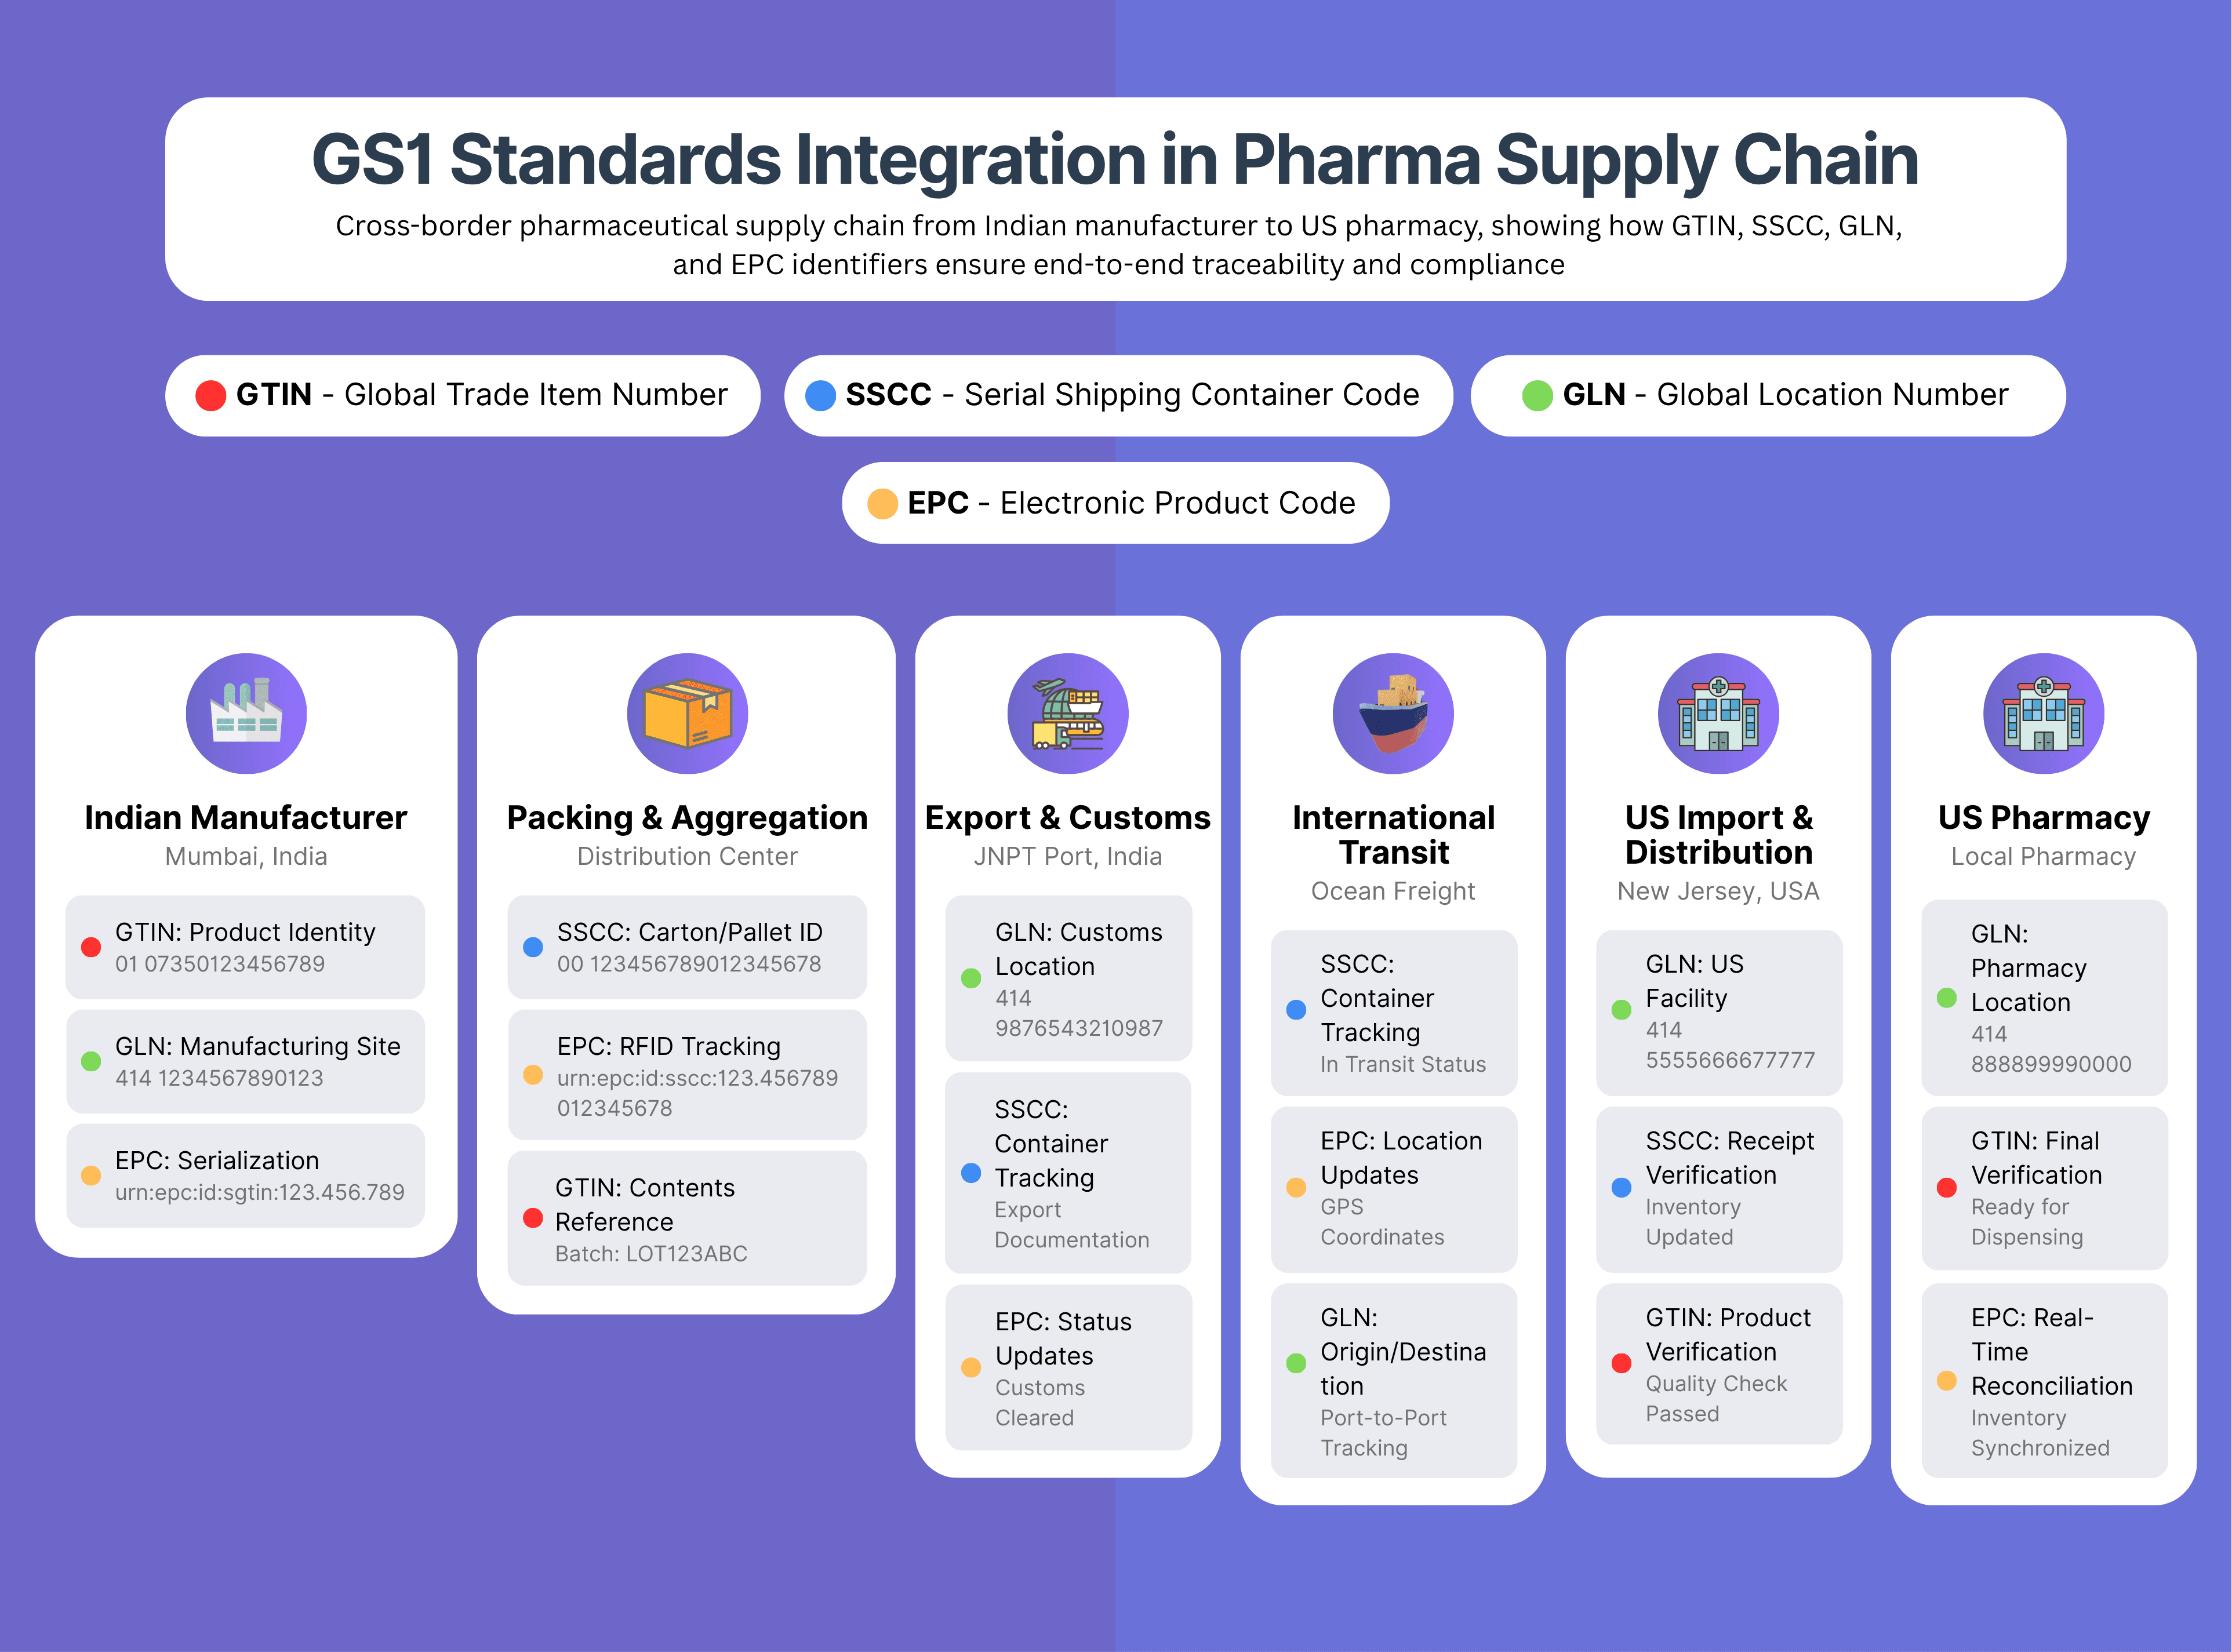Click the orange box icon for Packing & Aggregation
This screenshot has height=1652, width=2232.
pyautogui.click(x=687, y=713)
